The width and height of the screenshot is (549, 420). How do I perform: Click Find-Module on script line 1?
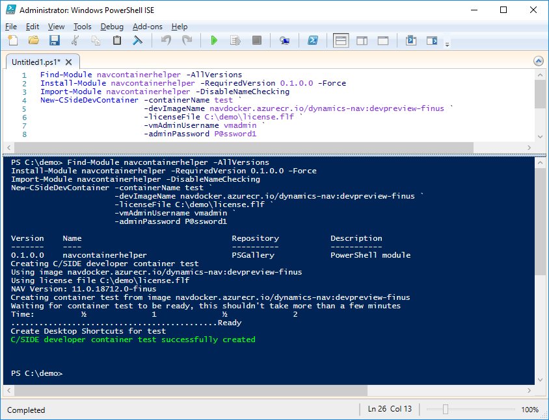(66, 75)
